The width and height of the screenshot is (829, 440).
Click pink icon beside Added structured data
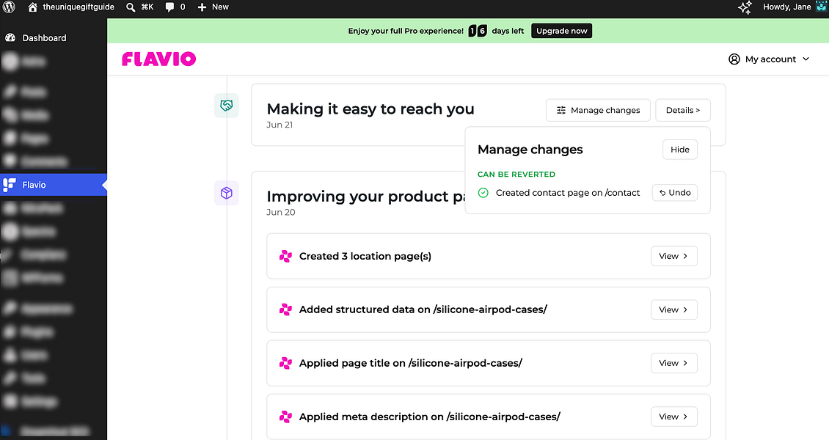pyautogui.click(x=285, y=309)
